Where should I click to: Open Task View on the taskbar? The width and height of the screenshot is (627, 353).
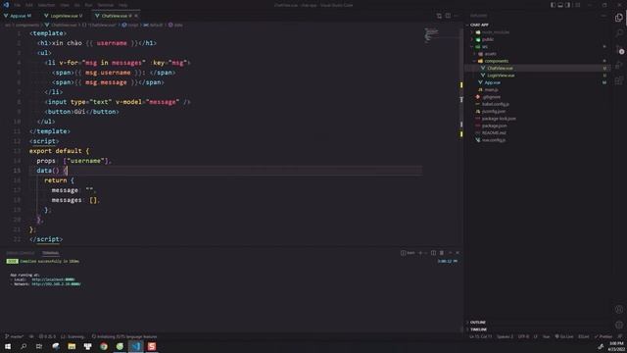39,346
